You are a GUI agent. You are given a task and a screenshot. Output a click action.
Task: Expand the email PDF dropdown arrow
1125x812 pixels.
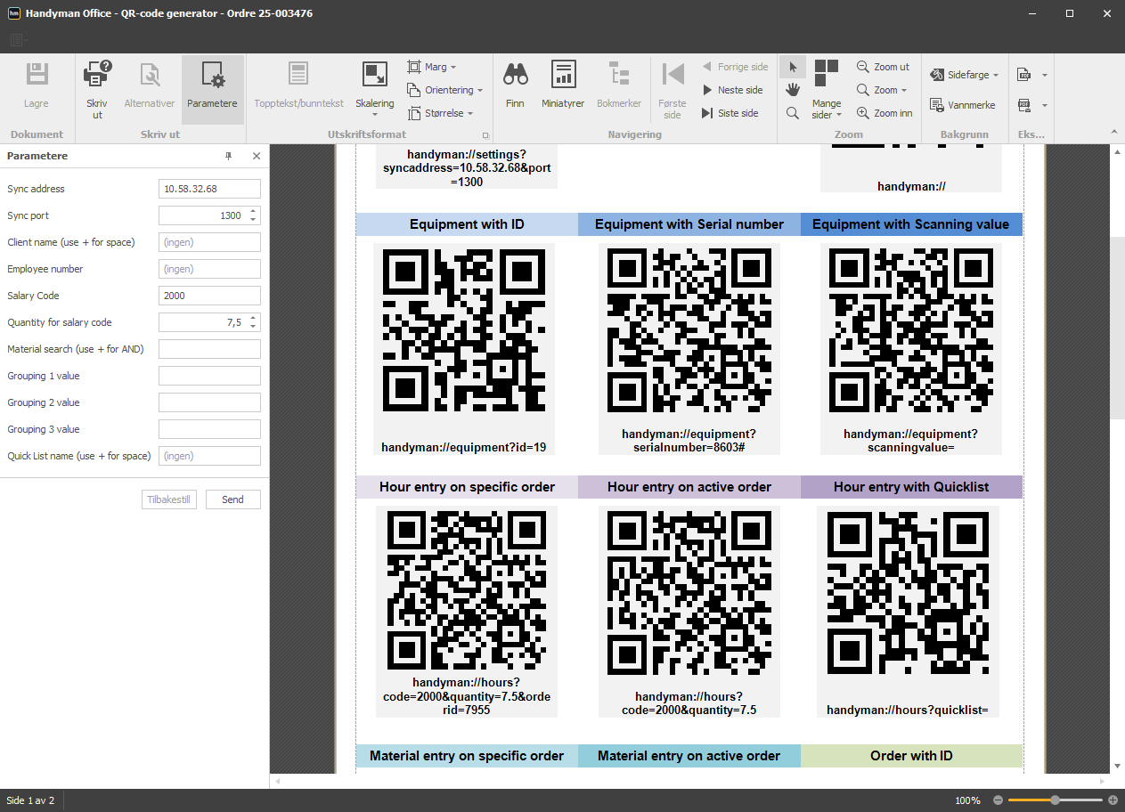pyautogui.click(x=1045, y=105)
